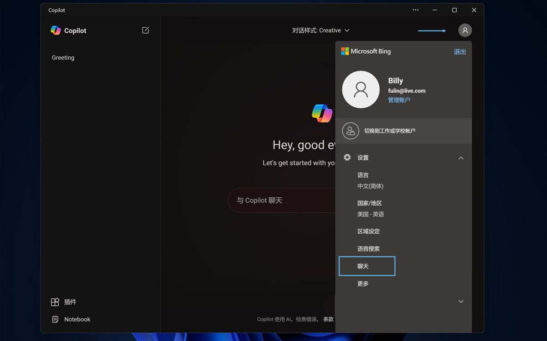Click the 与 Copilot 聊天 input box
Image resolution: width=547 pixels, height=341 pixels.
point(282,201)
